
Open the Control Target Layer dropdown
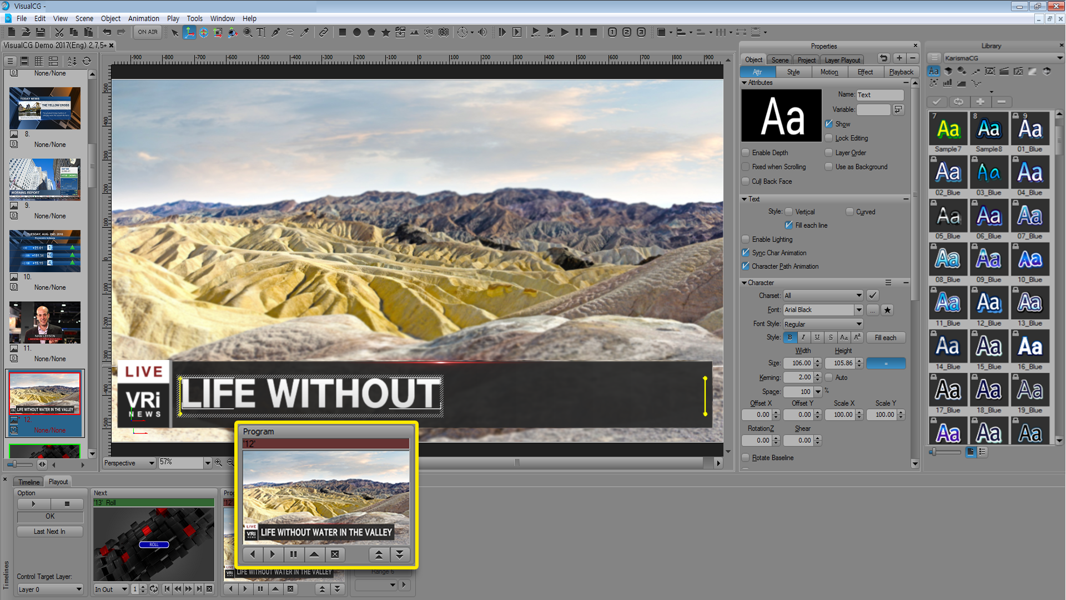pos(50,589)
